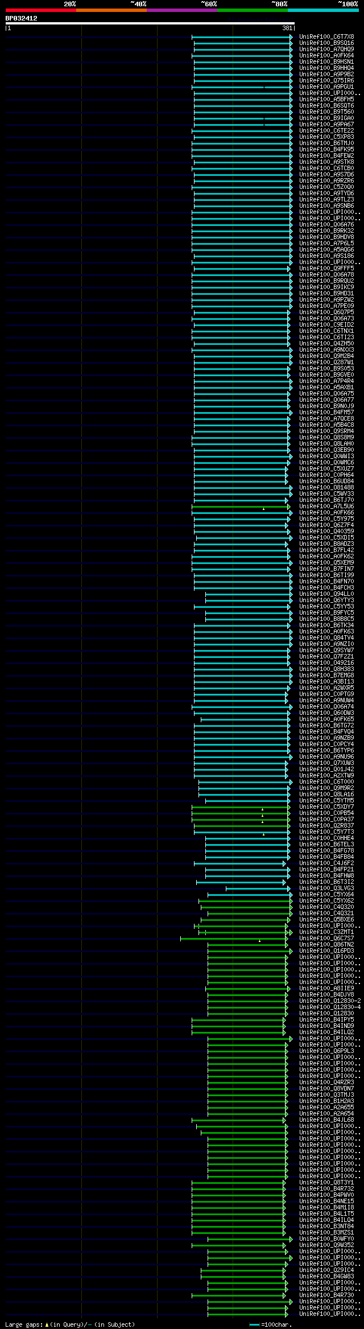Select label UniRef100_Q5XEM9

pos(326,562)
